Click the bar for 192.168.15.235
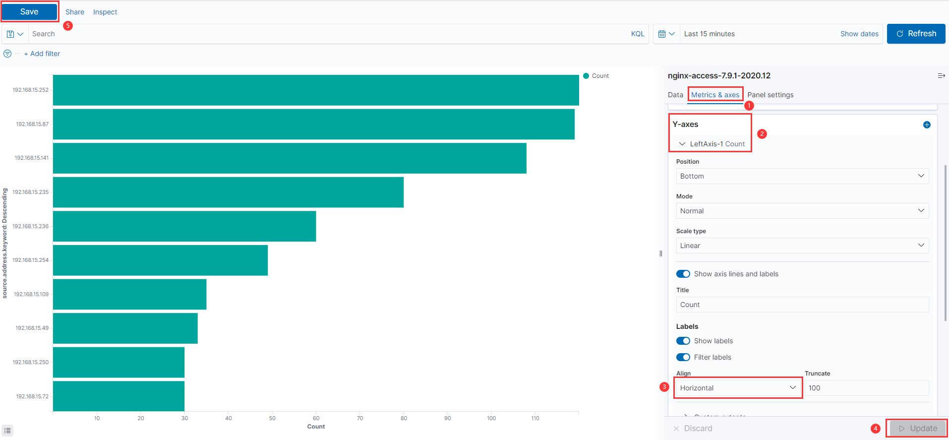This screenshot has width=949, height=440. pos(228,192)
